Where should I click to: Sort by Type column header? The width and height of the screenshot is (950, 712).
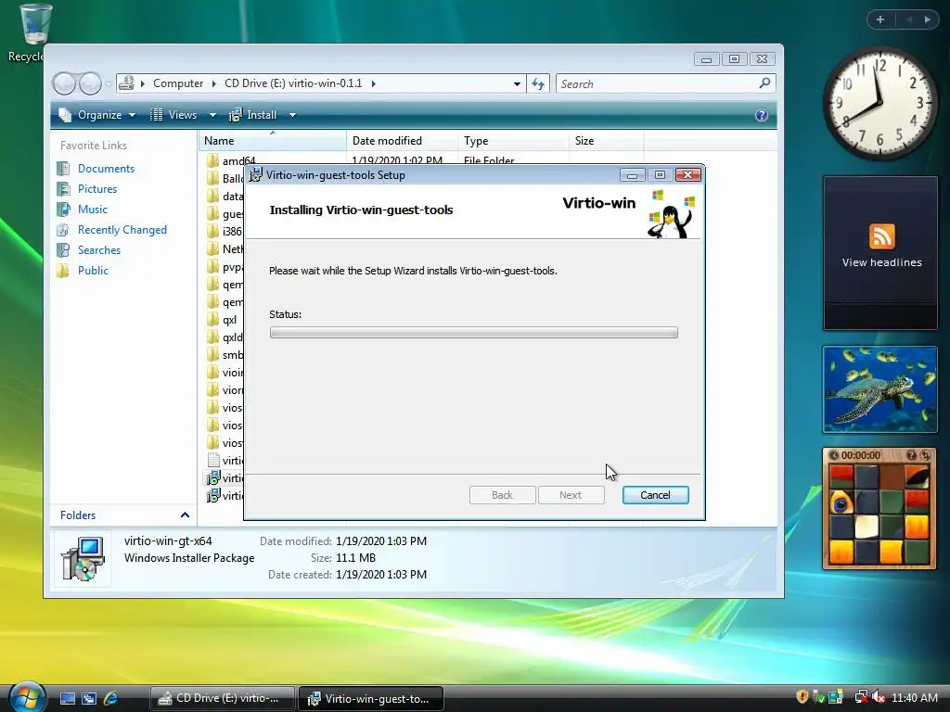tap(514, 141)
